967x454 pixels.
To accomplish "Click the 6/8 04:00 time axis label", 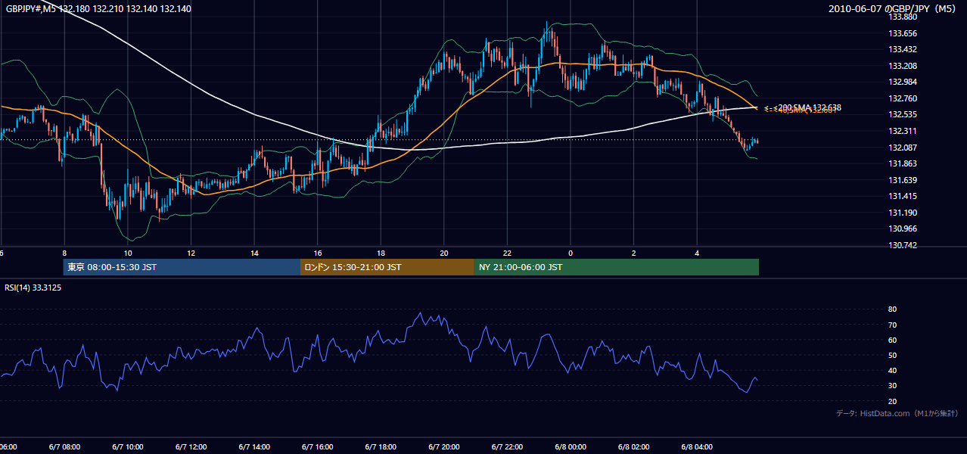I will click(x=697, y=446).
